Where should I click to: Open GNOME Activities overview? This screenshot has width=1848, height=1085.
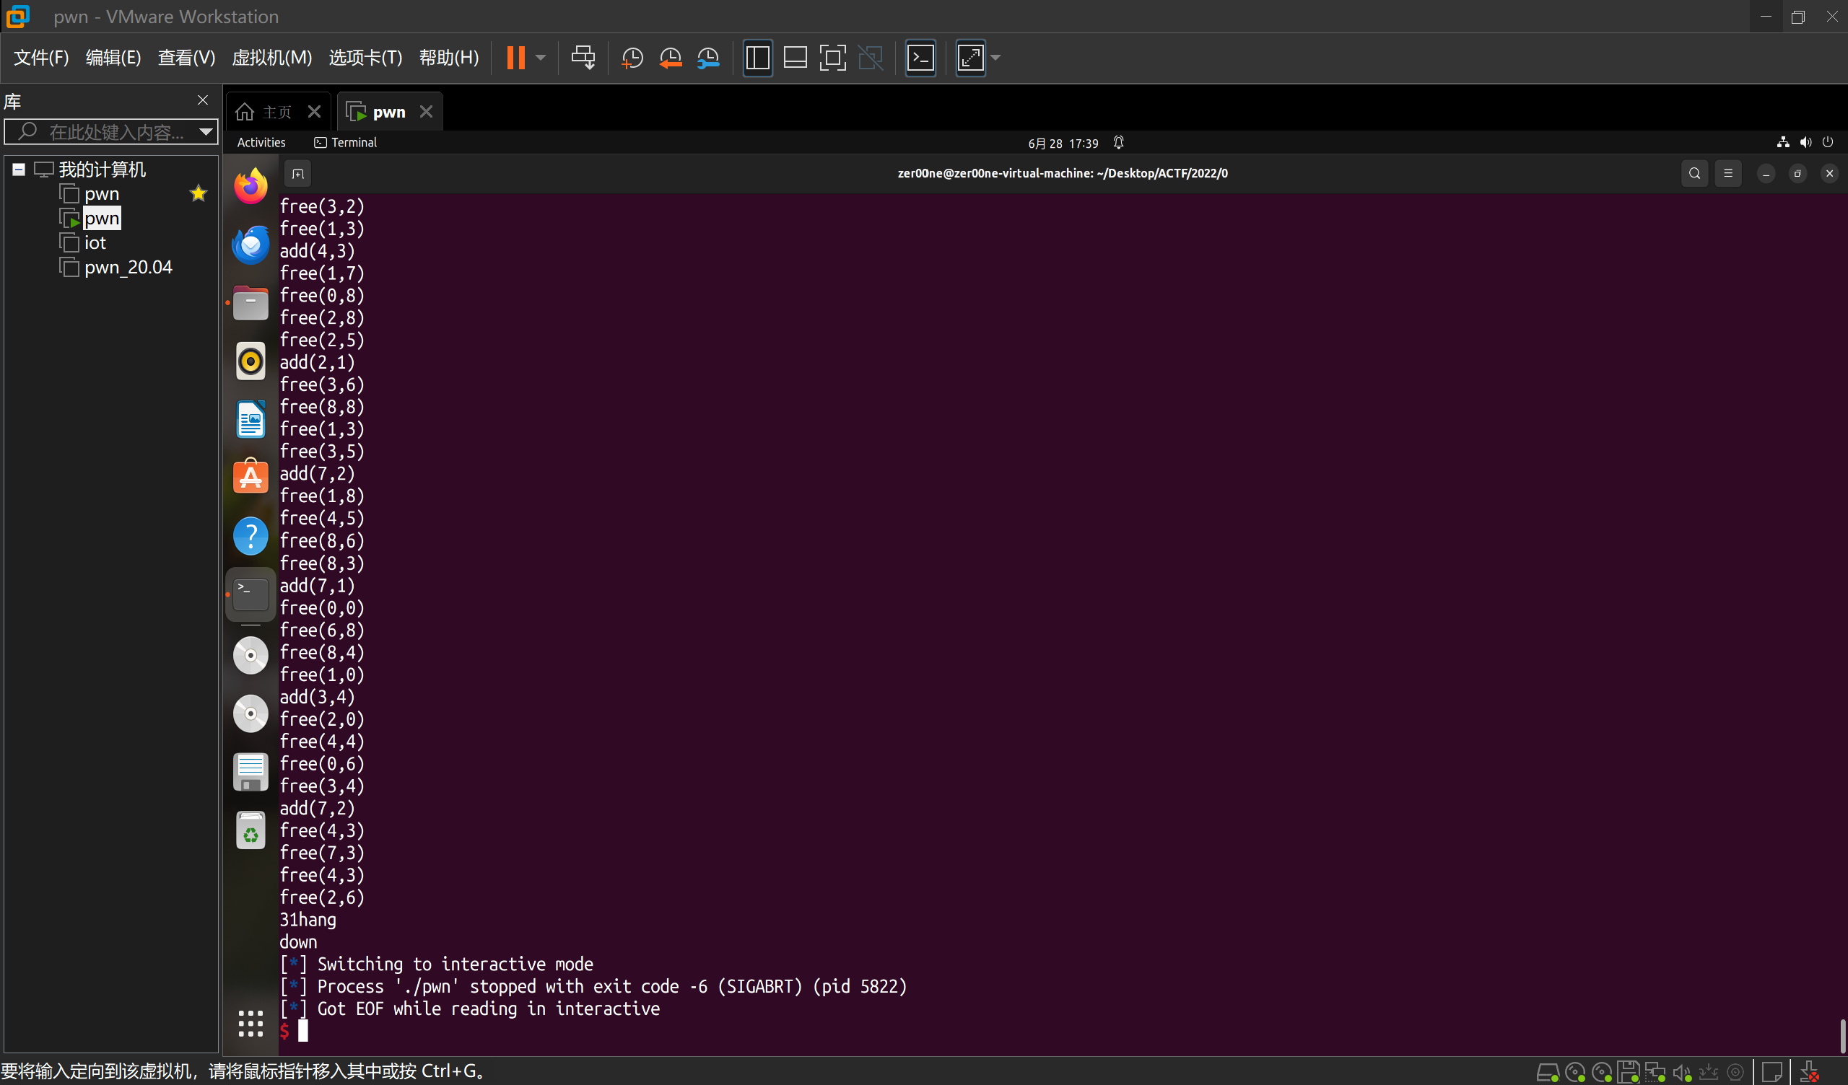click(x=261, y=142)
